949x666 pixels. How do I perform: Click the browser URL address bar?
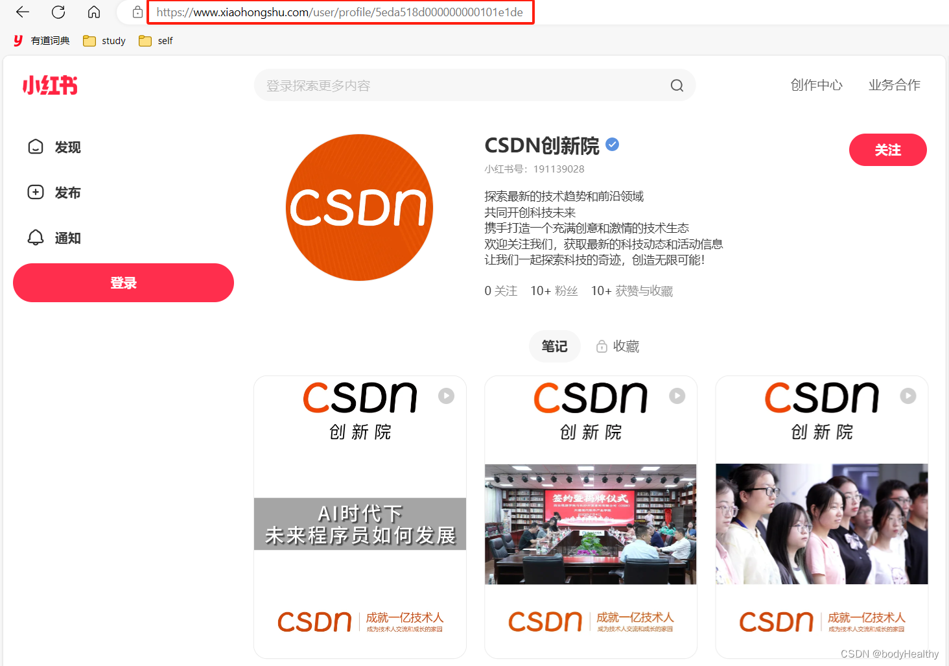(x=340, y=12)
